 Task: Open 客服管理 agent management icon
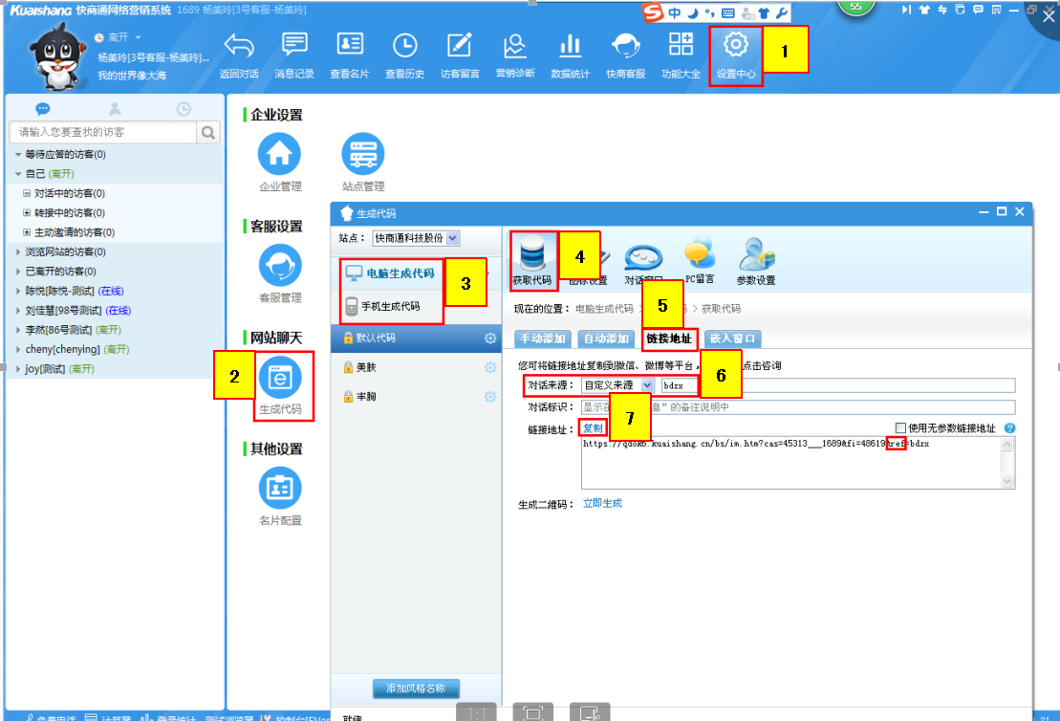point(280,265)
